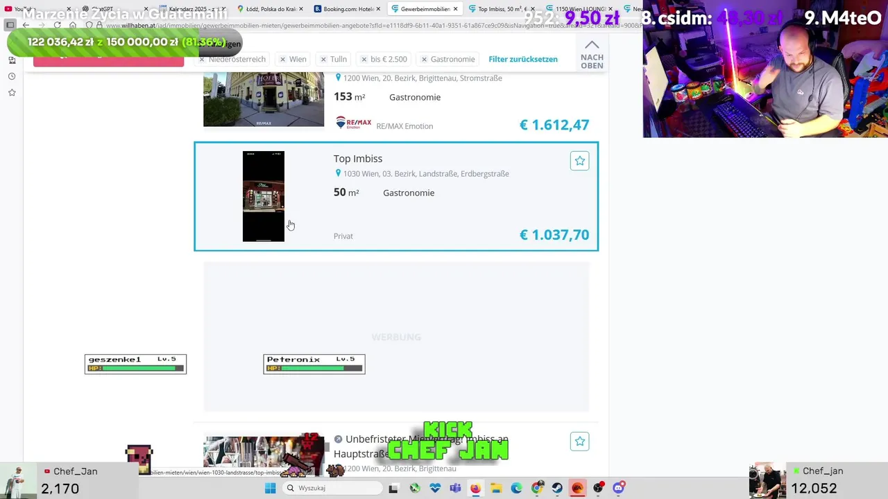Click the browser back arrow

[26, 25]
